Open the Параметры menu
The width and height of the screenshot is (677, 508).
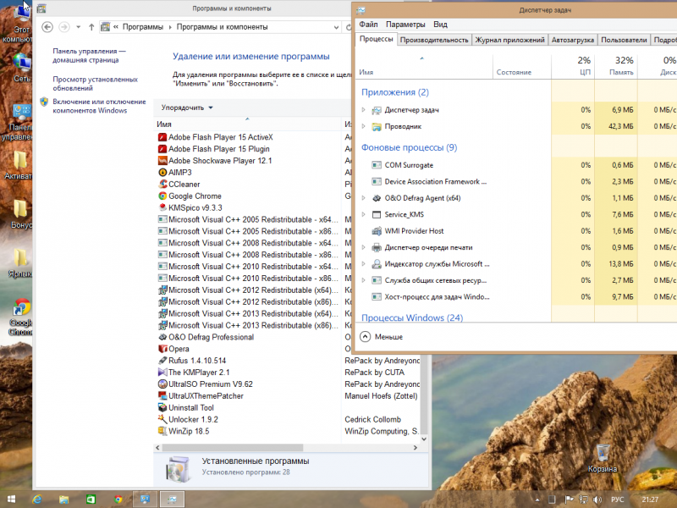coord(405,25)
